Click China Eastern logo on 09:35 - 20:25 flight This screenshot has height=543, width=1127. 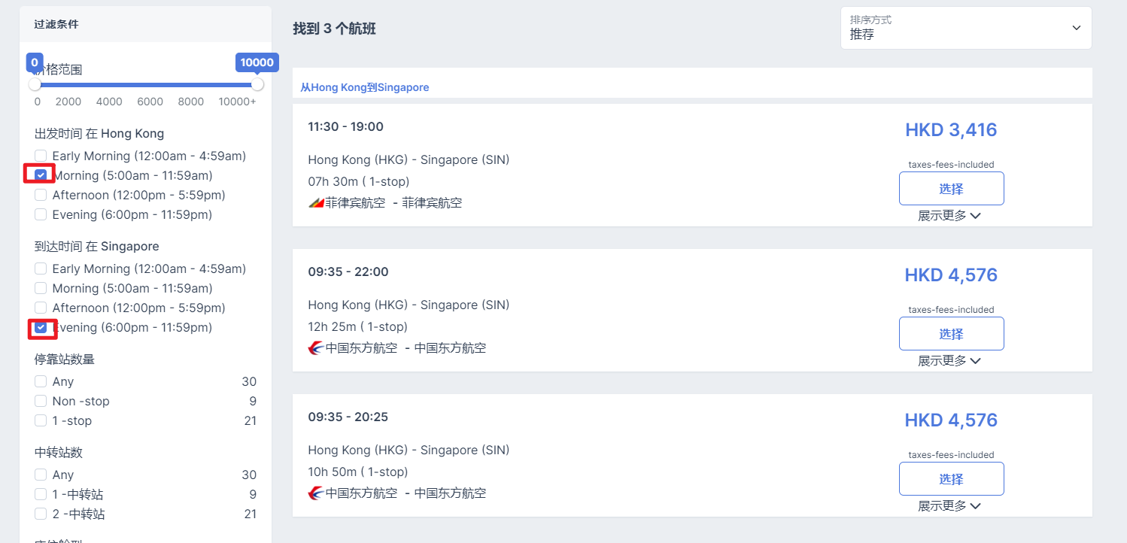pos(316,493)
